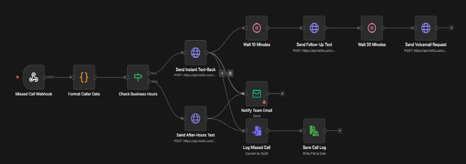The width and height of the screenshot is (466, 164).
Task: Click the Log Missed Call node
Action: point(256,131)
